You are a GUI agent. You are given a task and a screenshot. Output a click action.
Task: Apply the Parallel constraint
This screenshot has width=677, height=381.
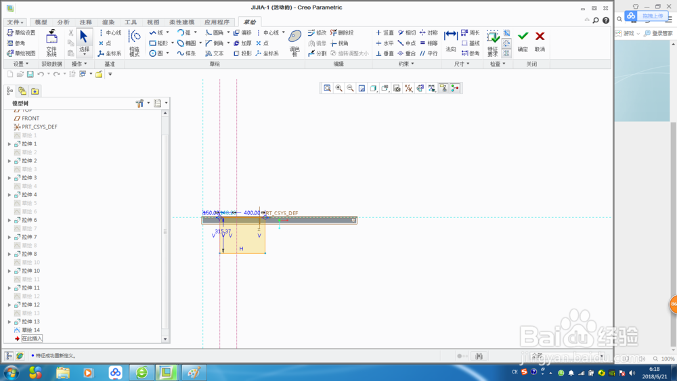[429, 53]
